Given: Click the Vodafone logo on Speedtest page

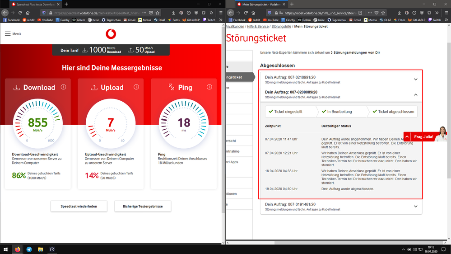Looking at the screenshot, I should point(111,34).
